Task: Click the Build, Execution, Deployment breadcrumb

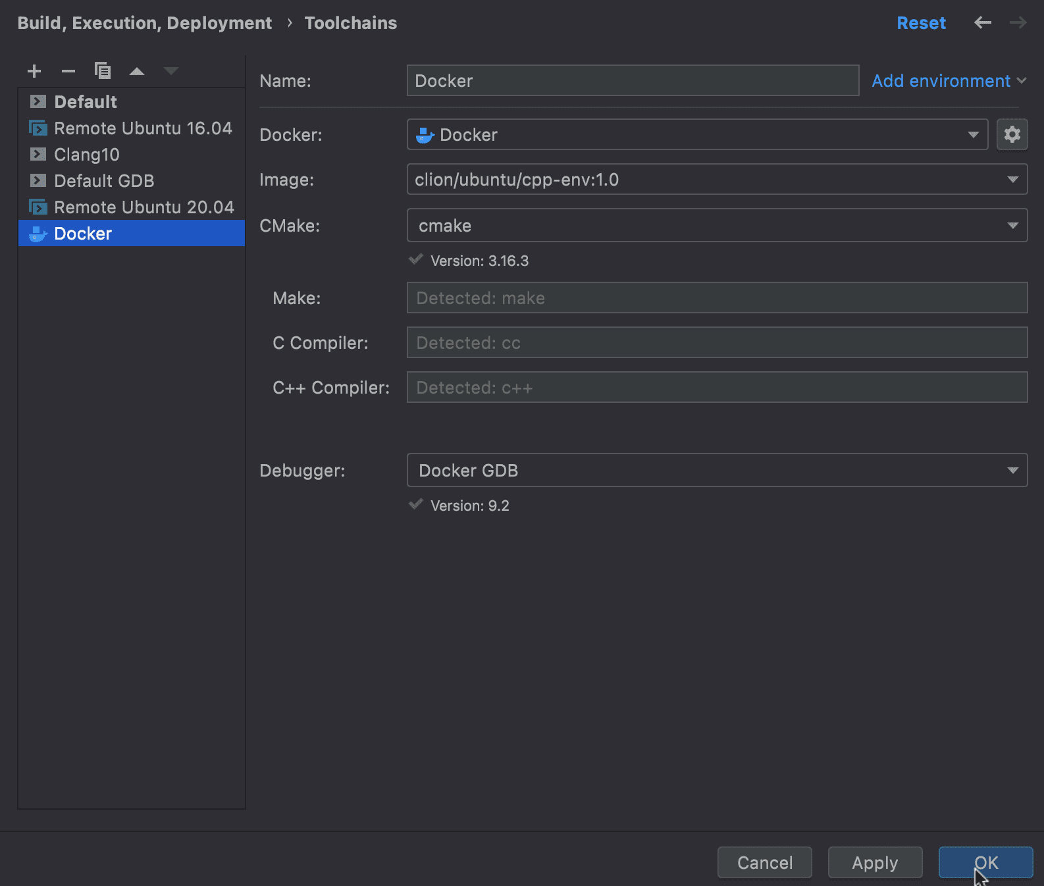Action: point(144,23)
